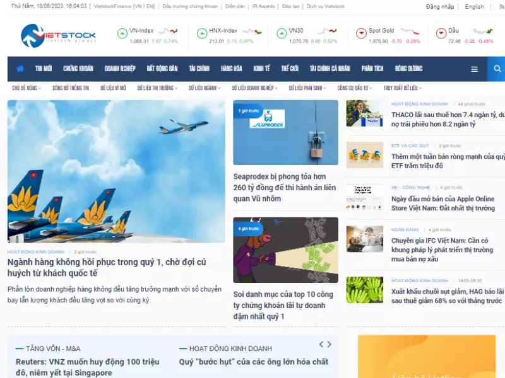Open the home icon in navigation bar

[20, 69]
